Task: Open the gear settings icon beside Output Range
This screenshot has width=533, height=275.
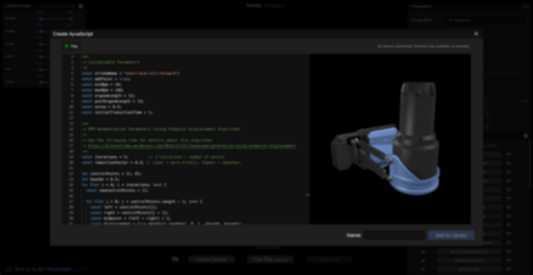Action: [x=81, y=6]
